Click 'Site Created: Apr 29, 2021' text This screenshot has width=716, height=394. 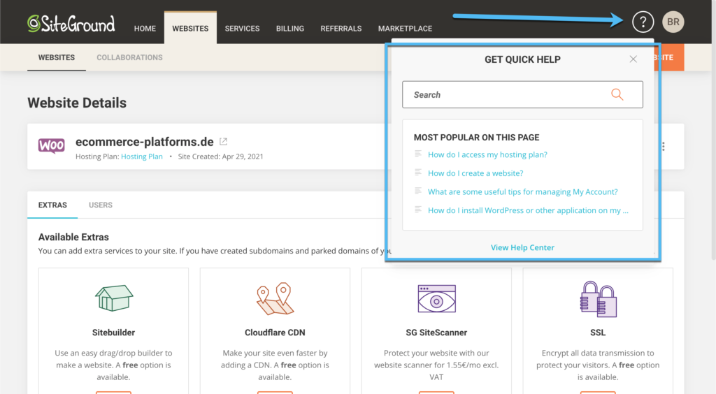tap(220, 156)
